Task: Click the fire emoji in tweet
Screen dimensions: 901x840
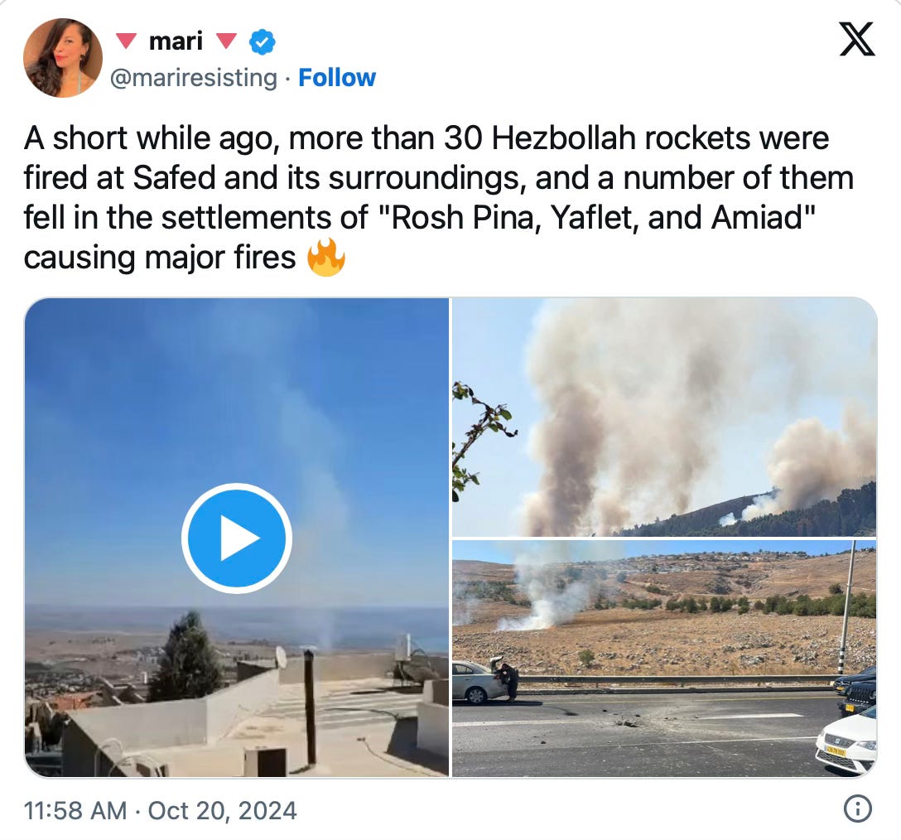Action: pyautogui.click(x=325, y=257)
